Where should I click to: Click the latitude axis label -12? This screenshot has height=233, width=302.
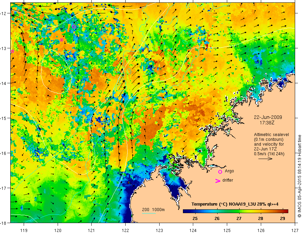(4, 13)
